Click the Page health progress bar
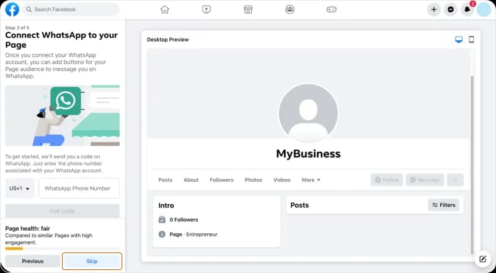 point(14,248)
